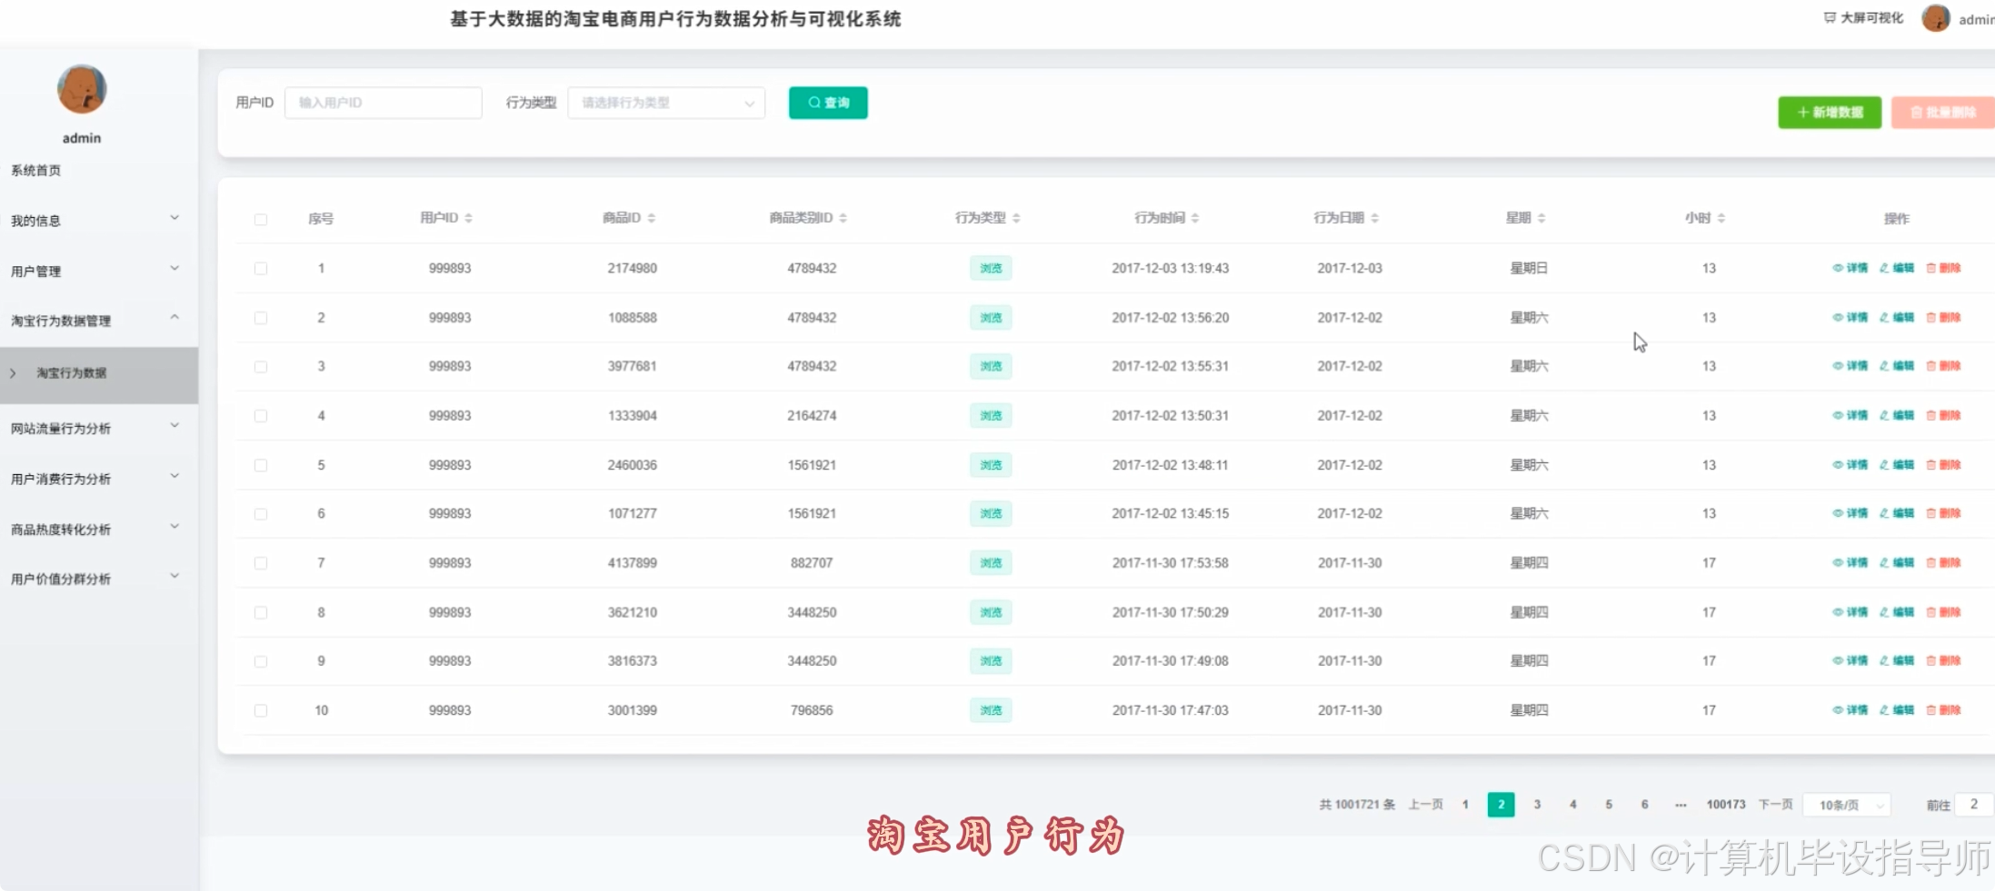The height and width of the screenshot is (891, 1995).
Task: Check the checkbox for row 10
Action: [261, 710]
